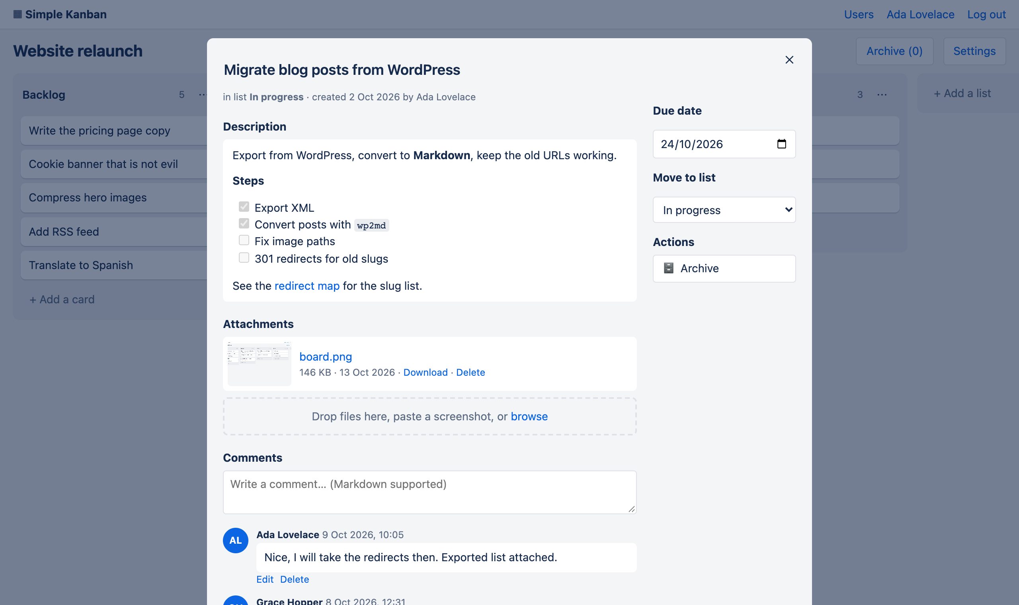
Task: Open the Write the pricing page copy card
Action: click(114, 131)
